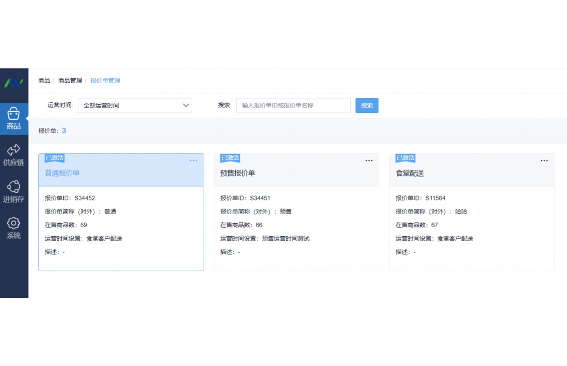Screen dimensions: 567x366
Task: Click 已激活 badge on 食堂配送 card
Action: coord(405,158)
